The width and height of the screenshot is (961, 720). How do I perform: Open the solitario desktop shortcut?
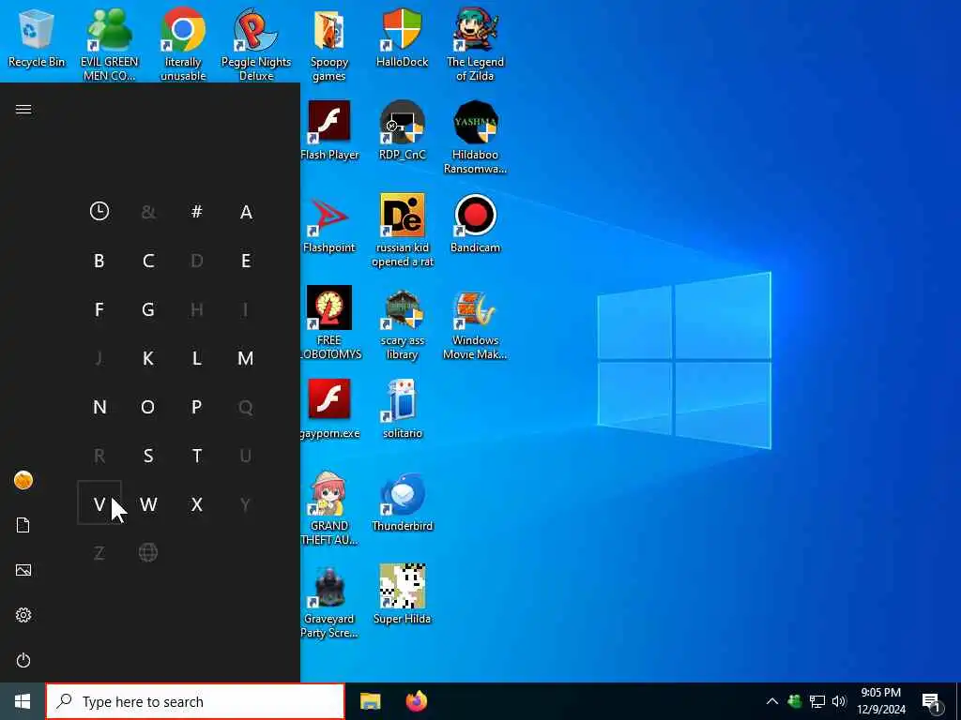[x=402, y=409]
